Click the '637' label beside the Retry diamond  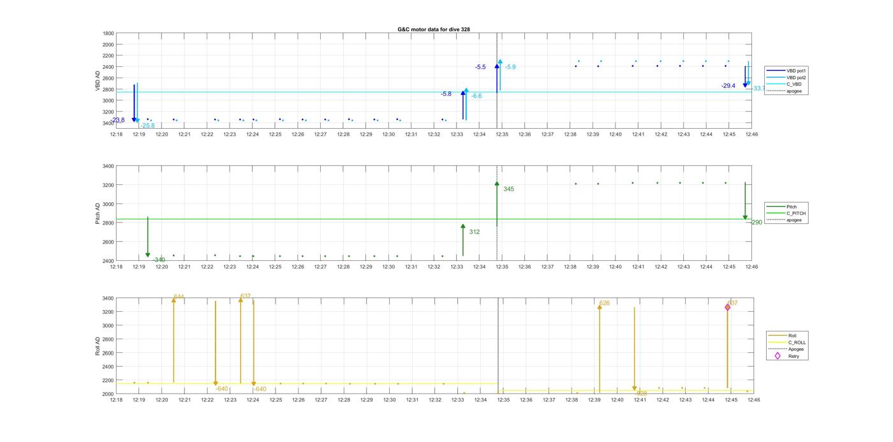tap(732, 303)
